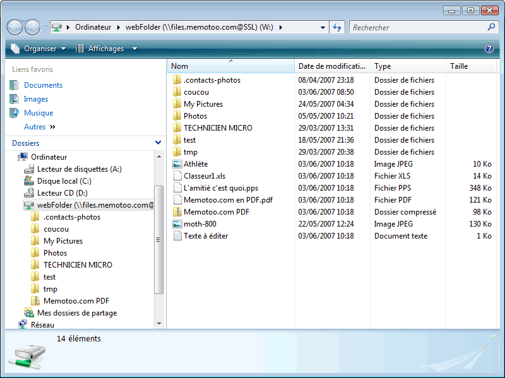Open the Musique favorite link
Image resolution: width=505 pixels, height=378 pixels.
(x=38, y=113)
